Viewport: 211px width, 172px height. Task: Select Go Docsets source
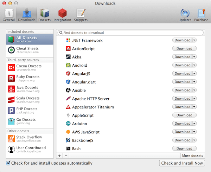(x=30, y=121)
